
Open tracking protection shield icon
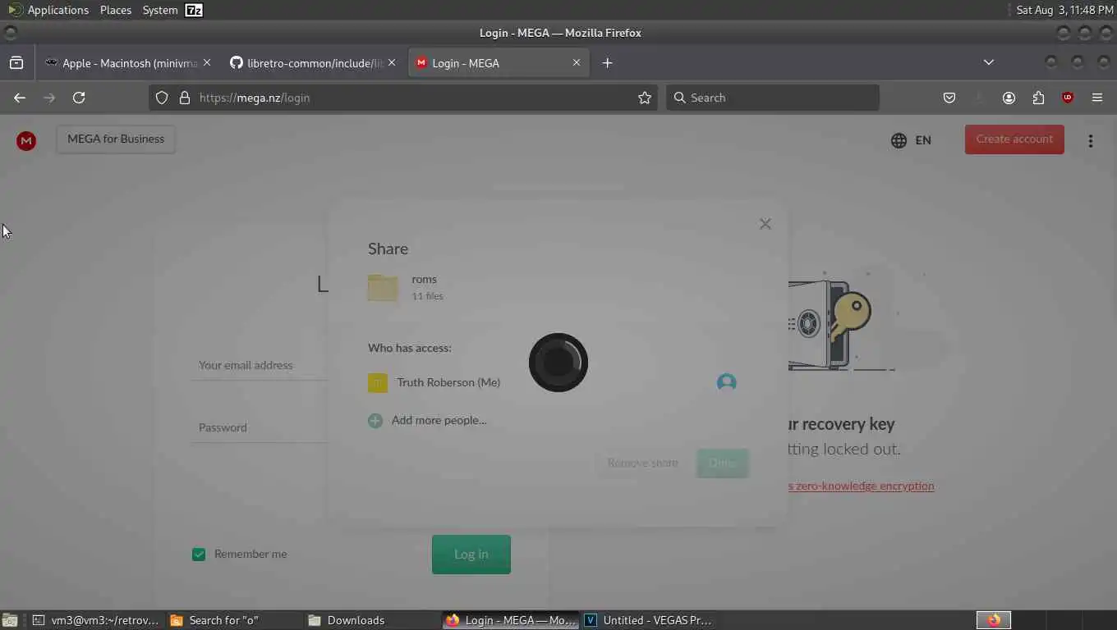pos(162,98)
